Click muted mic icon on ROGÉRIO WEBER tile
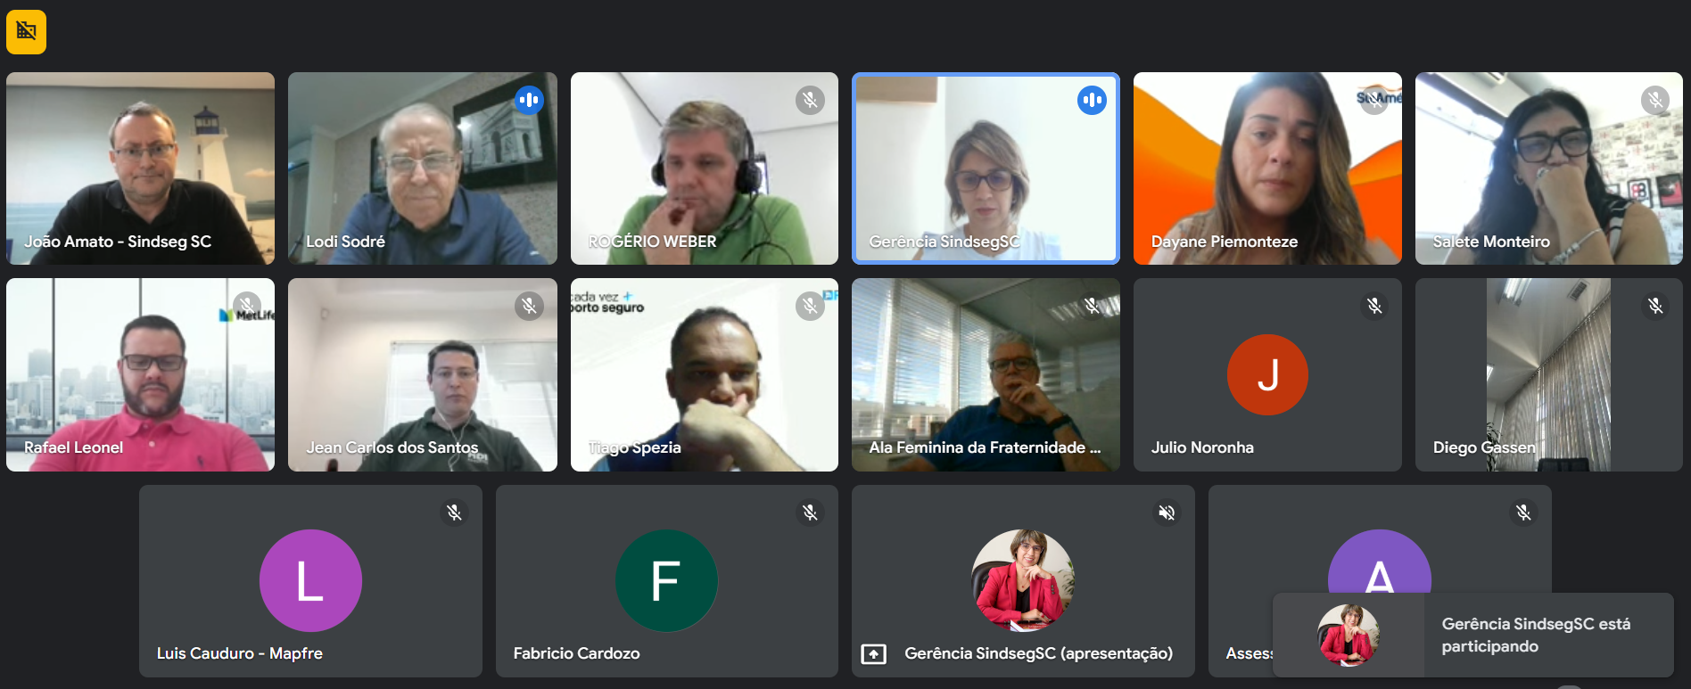 (x=810, y=100)
